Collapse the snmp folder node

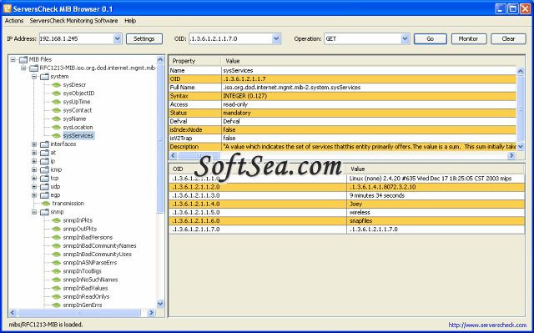pyautogui.click(x=34, y=212)
